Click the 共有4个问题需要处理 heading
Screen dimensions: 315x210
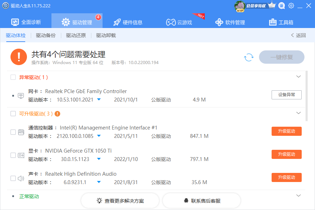(x=68, y=54)
